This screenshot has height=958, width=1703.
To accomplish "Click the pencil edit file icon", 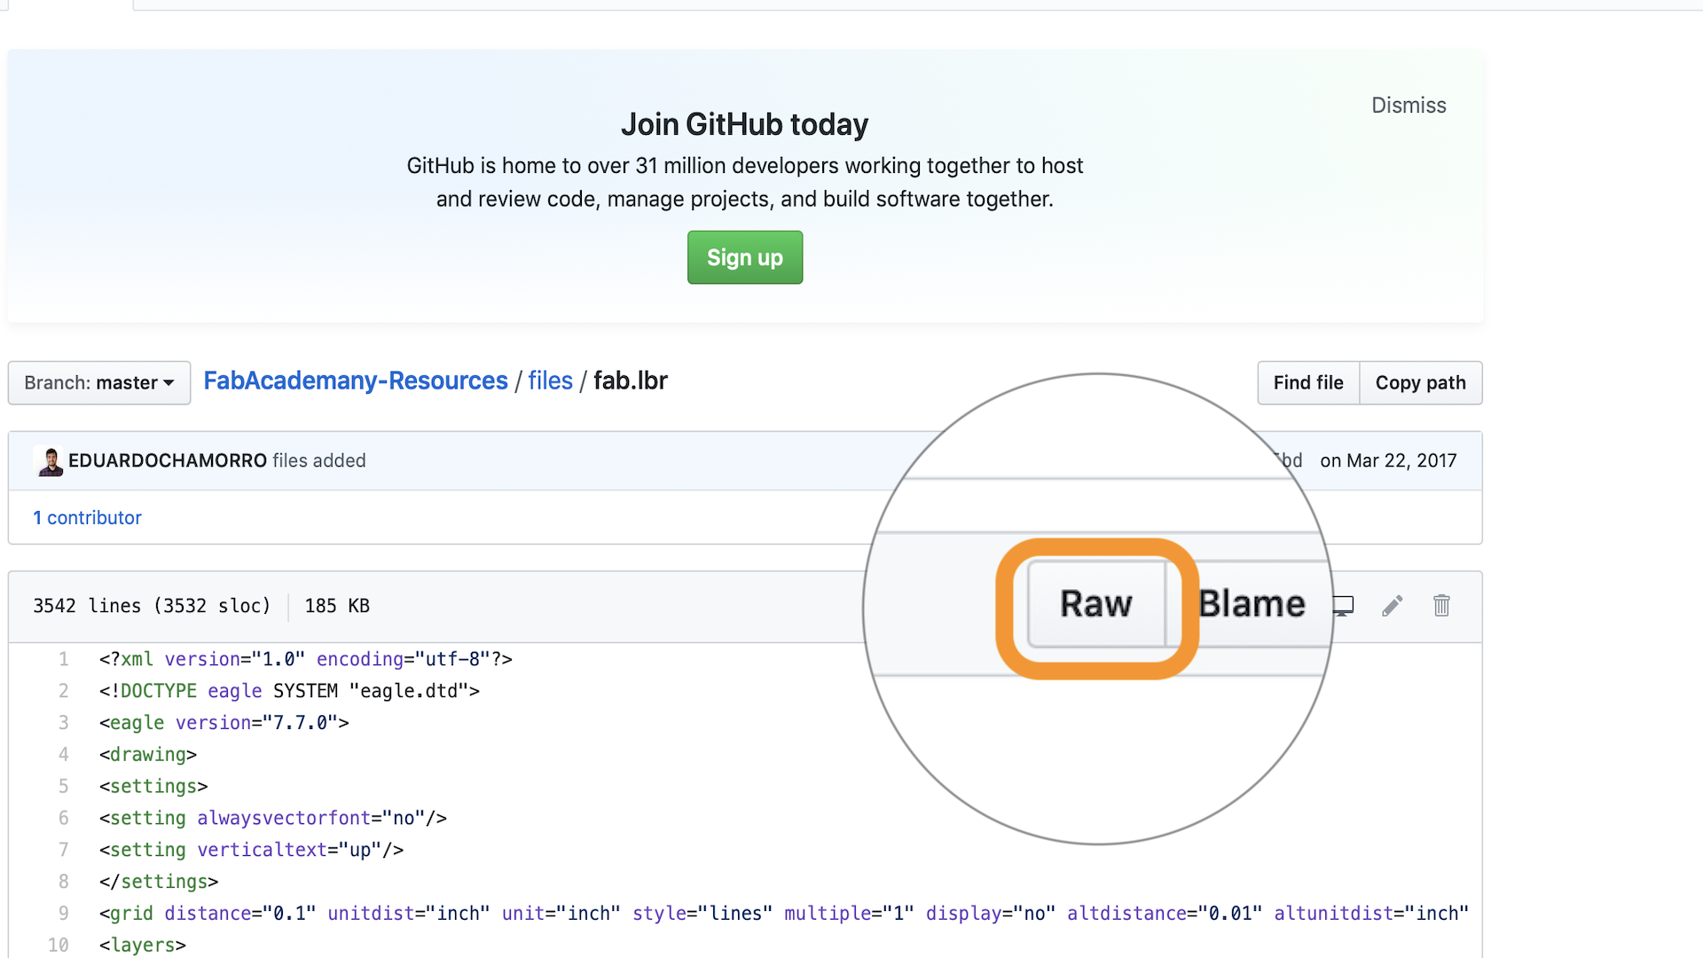I will pyautogui.click(x=1392, y=606).
